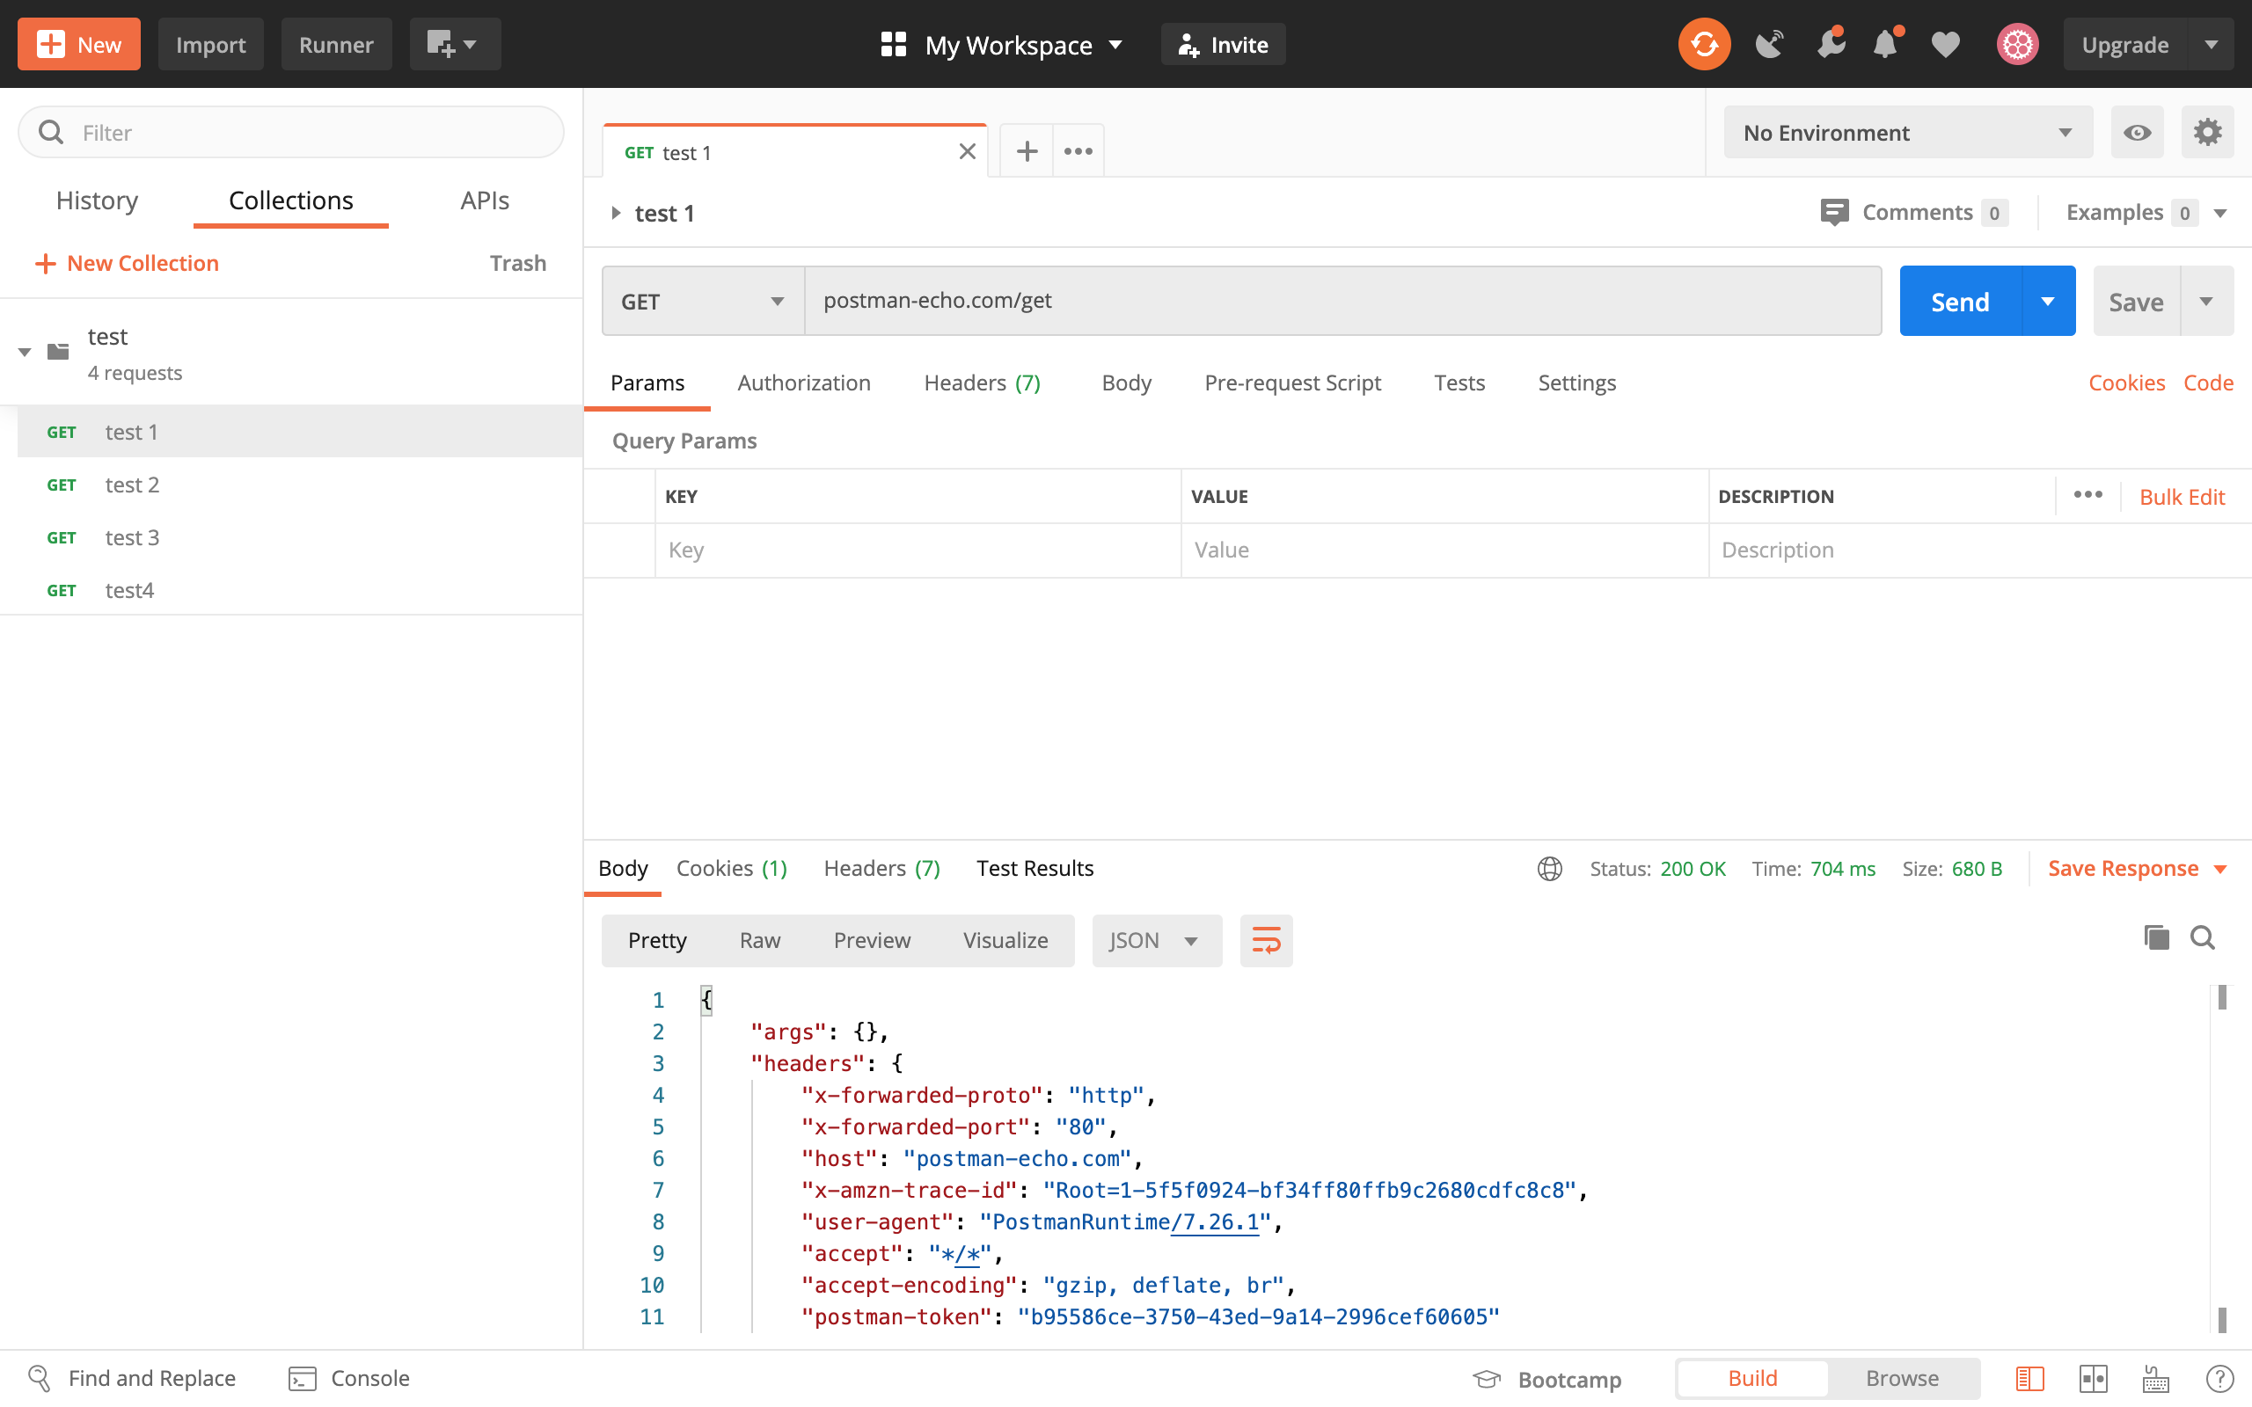Open the Save button dropdown arrow
The image size is (2252, 1407).
pos(2205,301)
